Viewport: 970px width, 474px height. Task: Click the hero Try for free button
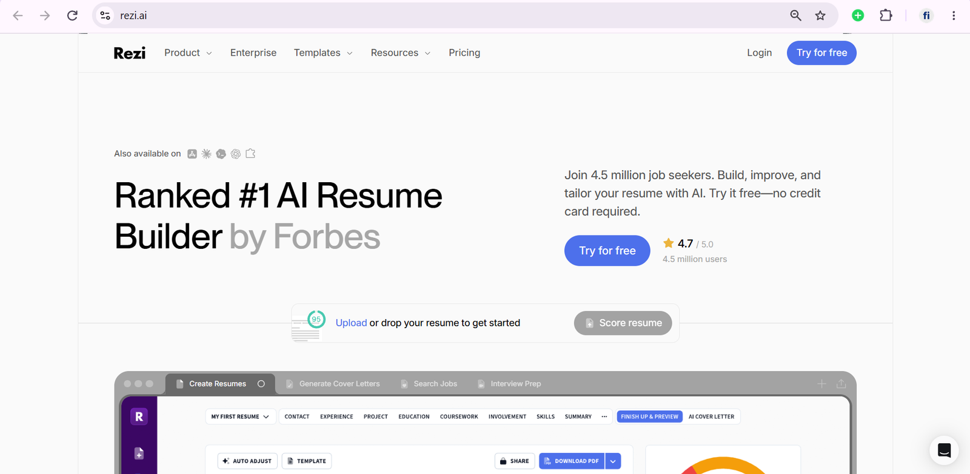(607, 251)
